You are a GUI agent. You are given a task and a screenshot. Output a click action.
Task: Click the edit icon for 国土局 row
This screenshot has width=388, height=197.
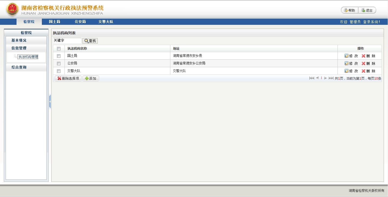coord(346,56)
